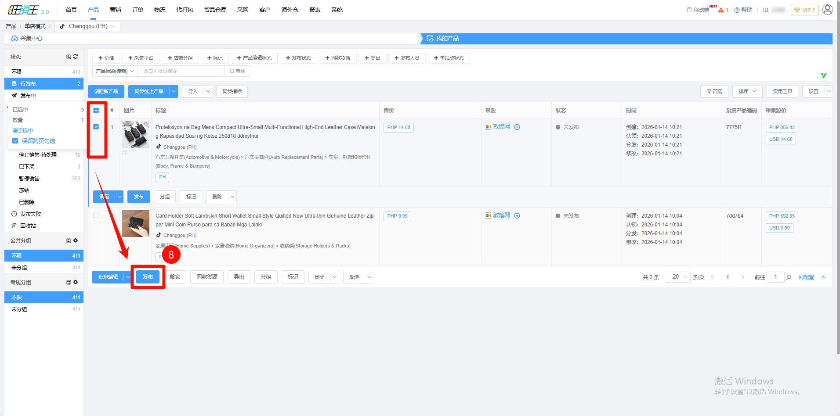Go to next page arrow
Image resolution: width=840 pixels, height=416 pixels.
coord(742,277)
